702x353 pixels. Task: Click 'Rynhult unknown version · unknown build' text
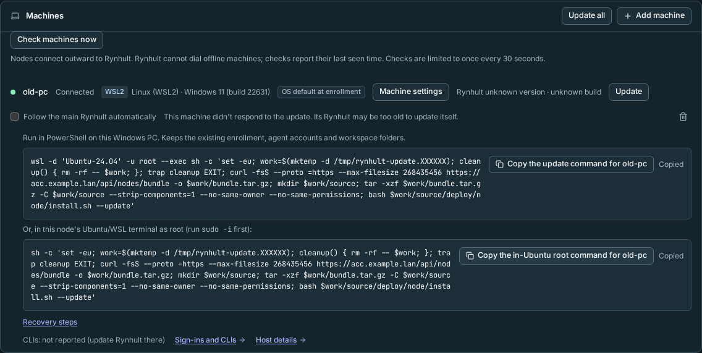[529, 92]
